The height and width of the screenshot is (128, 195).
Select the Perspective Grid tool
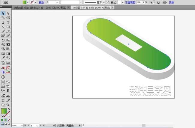[x=8, y=49]
